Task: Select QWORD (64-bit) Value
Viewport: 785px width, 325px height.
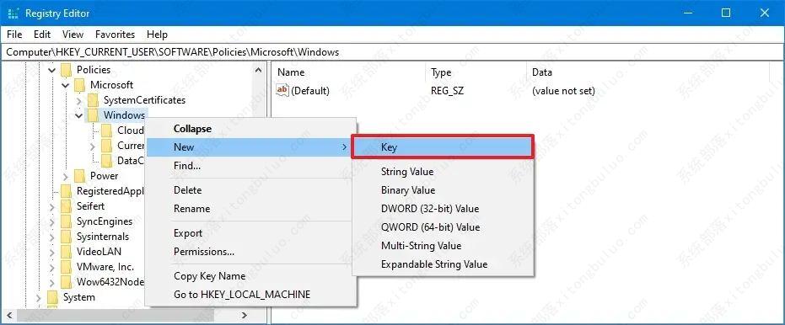Action: [x=443, y=227]
